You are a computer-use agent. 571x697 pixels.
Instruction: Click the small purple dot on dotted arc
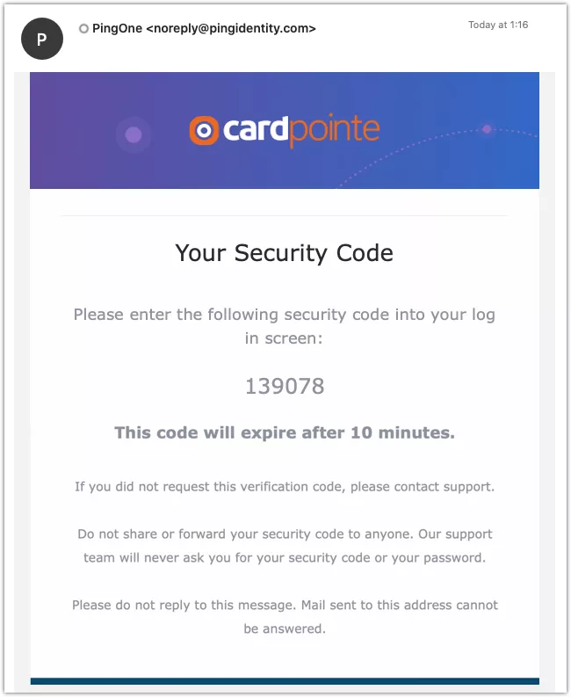pos(487,129)
